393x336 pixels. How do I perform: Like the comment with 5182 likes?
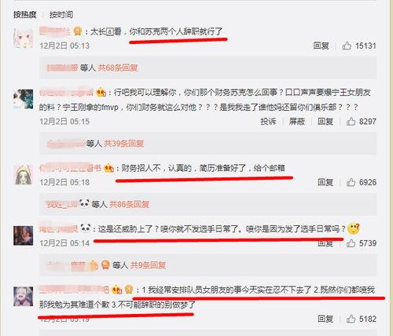[351, 319]
